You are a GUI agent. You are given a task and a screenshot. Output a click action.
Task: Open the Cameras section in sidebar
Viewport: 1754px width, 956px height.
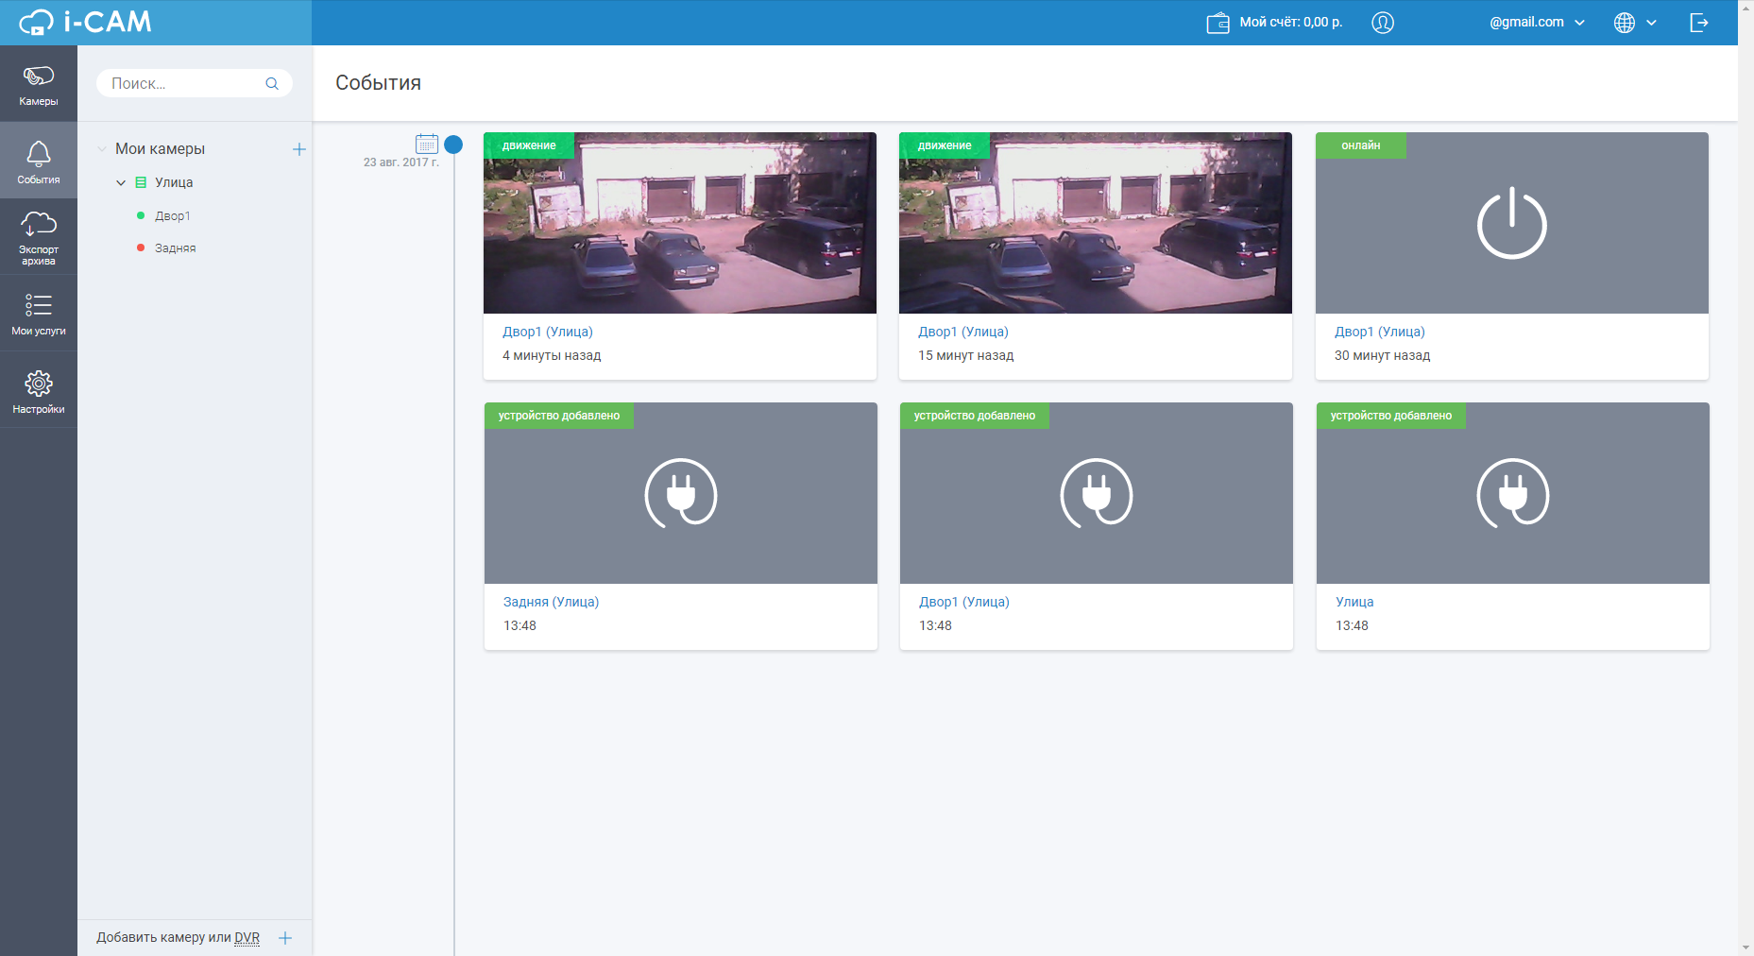(39, 84)
